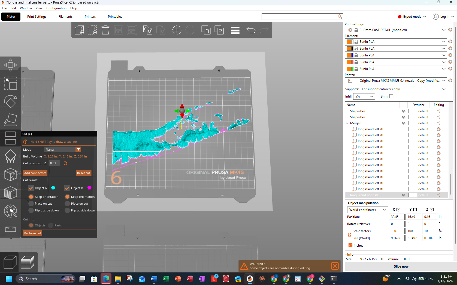Click the Slice now button
The image size is (457, 285).
tap(401, 266)
